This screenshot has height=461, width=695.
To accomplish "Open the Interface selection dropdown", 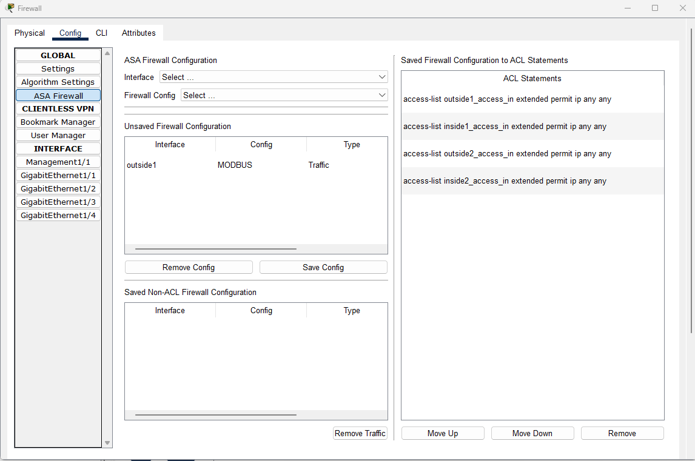I will tap(274, 77).
